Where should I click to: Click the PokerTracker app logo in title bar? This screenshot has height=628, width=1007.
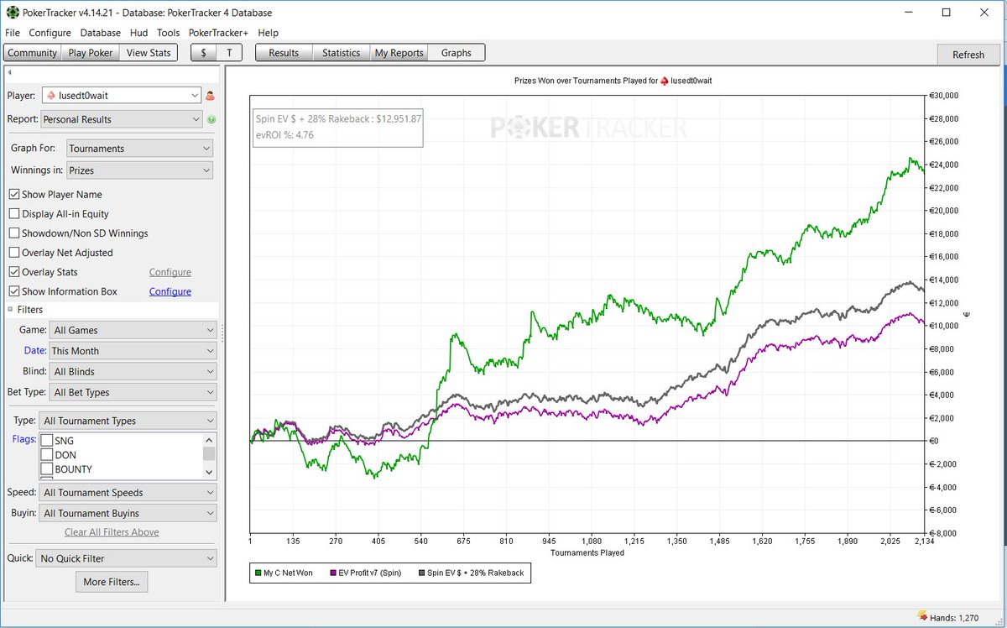coord(13,13)
